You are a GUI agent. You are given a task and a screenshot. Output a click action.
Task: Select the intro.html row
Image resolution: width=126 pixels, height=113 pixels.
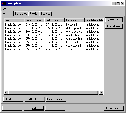pos(54,25)
